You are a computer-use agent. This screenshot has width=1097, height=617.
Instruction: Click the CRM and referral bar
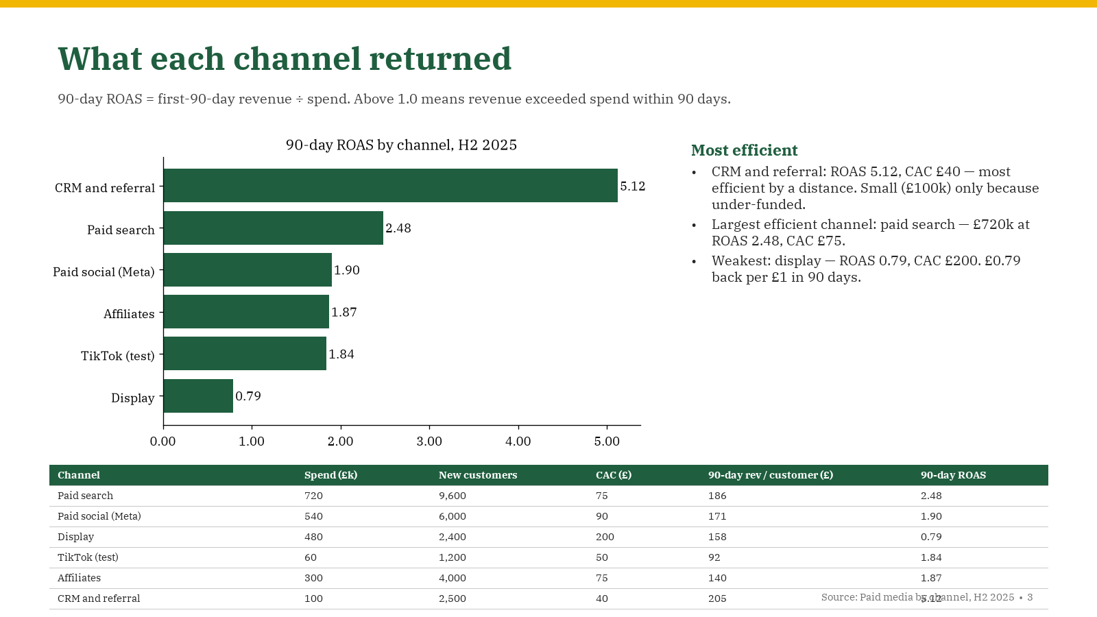click(390, 185)
